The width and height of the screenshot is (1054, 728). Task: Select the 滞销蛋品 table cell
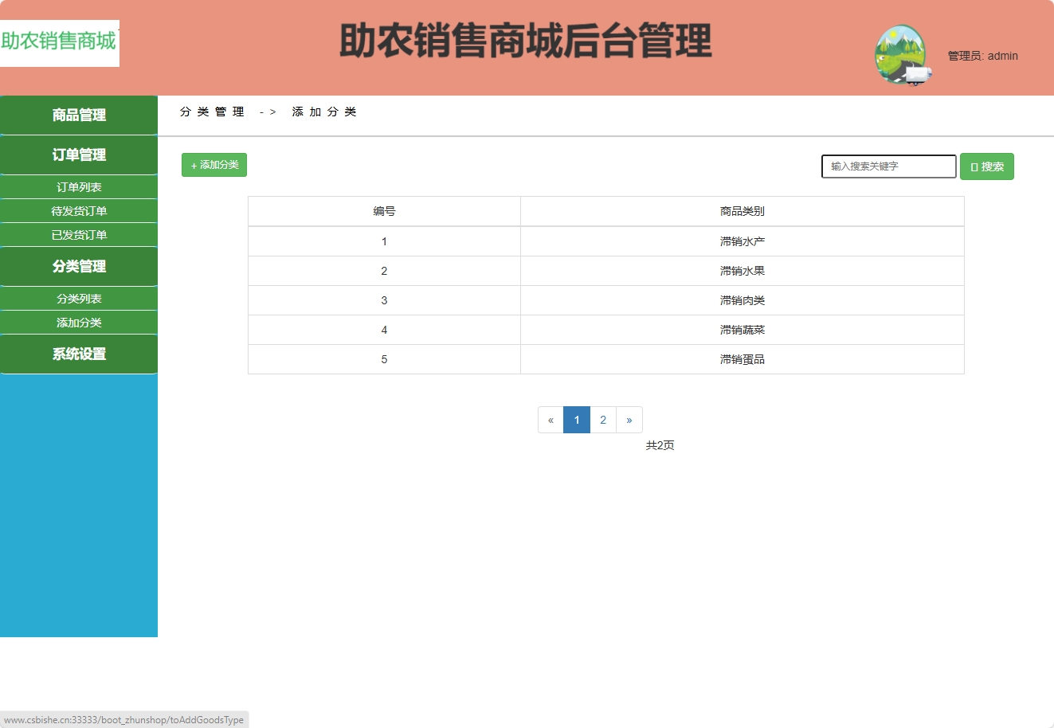click(x=743, y=359)
